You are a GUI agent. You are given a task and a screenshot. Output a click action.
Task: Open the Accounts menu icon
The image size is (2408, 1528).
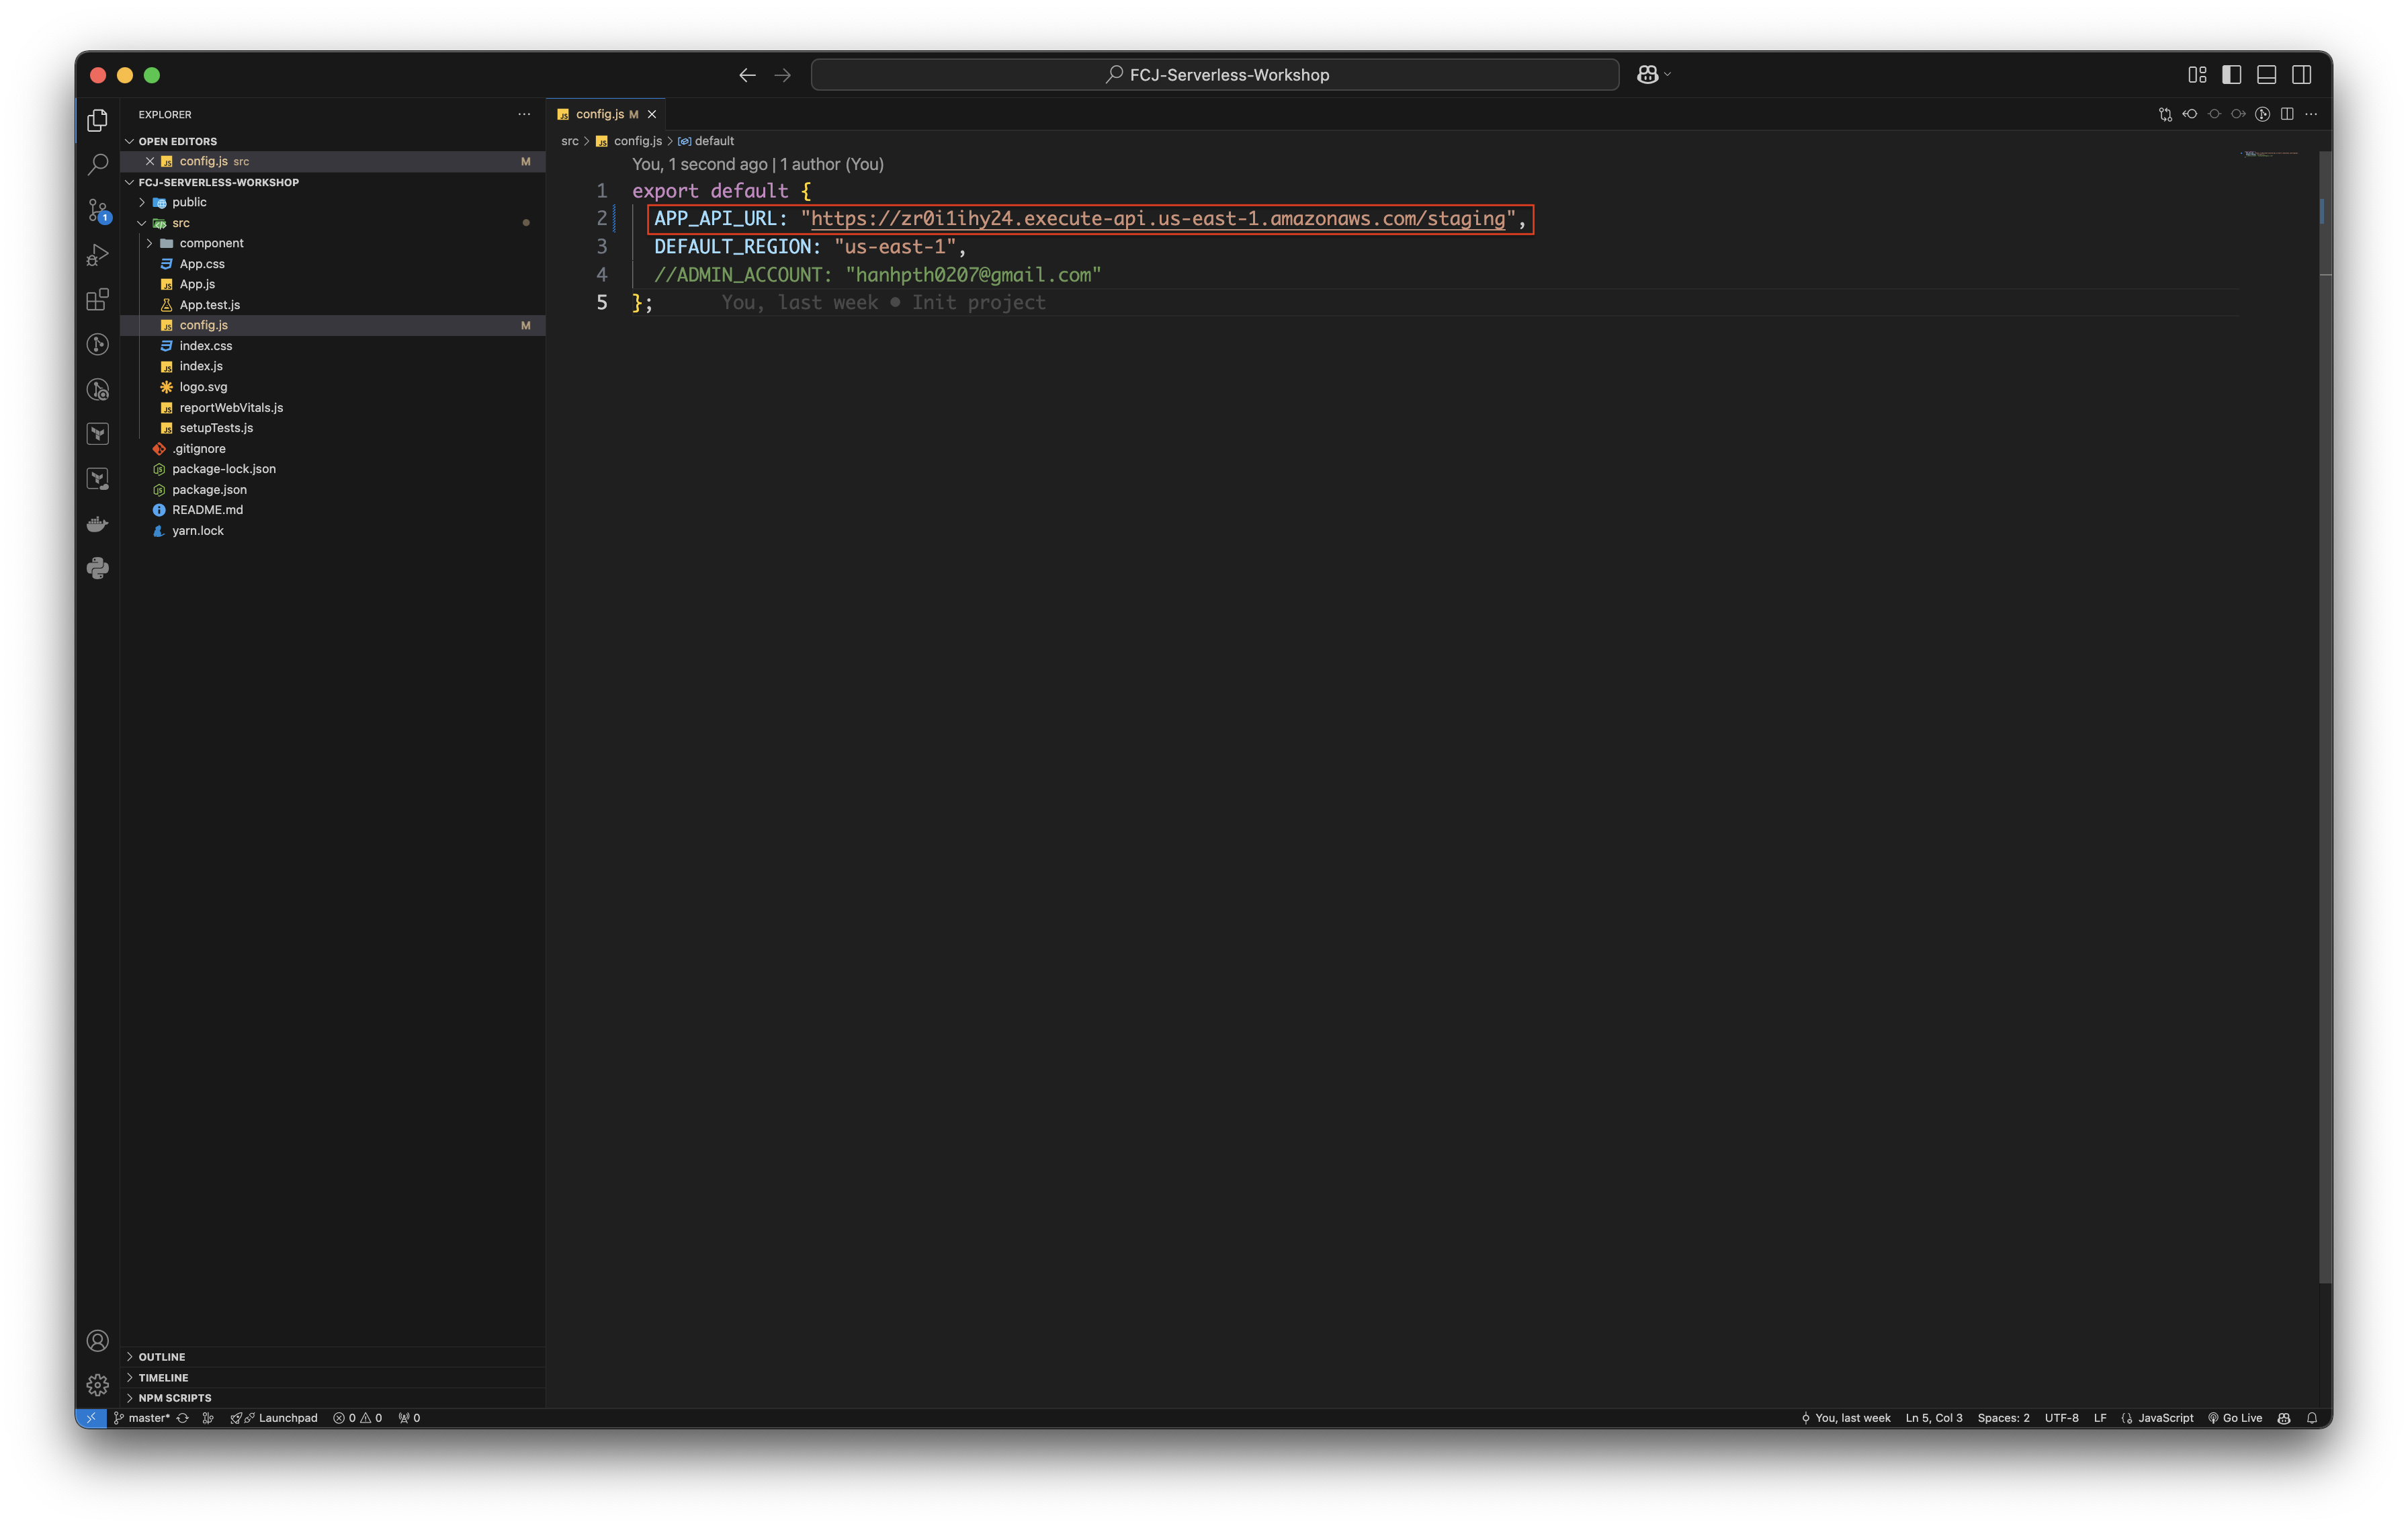coord(97,1341)
